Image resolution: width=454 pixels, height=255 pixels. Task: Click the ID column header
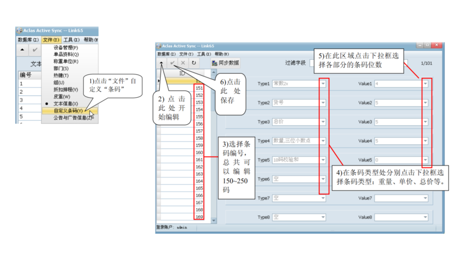pyautogui.click(x=182, y=73)
